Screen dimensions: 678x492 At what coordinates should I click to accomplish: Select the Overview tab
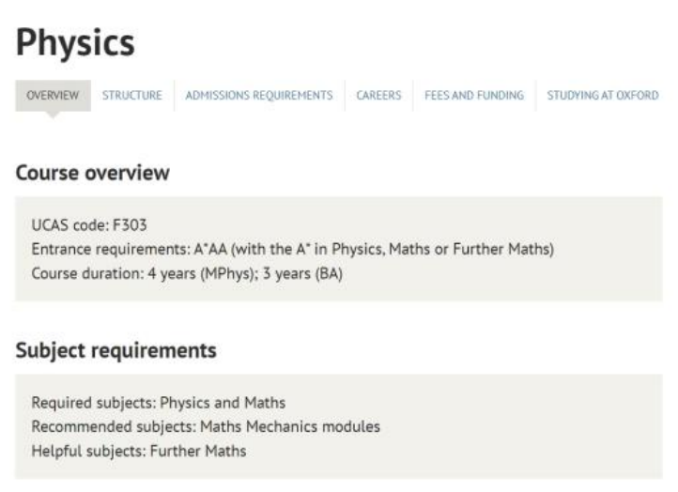(x=53, y=96)
